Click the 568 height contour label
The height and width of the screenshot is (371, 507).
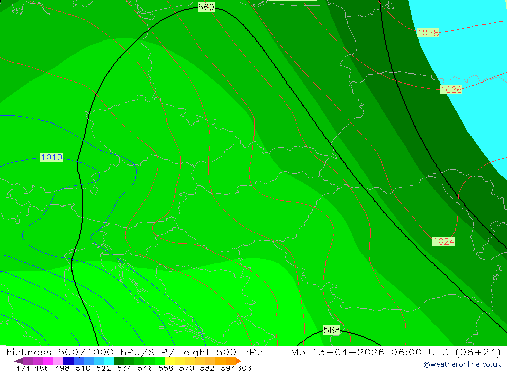(x=332, y=330)
